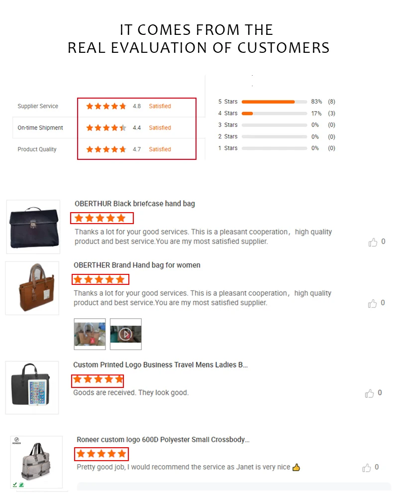Click thumbs-up on Roneer Crossbody review
The image size is (398, 498).
(367, 468)
